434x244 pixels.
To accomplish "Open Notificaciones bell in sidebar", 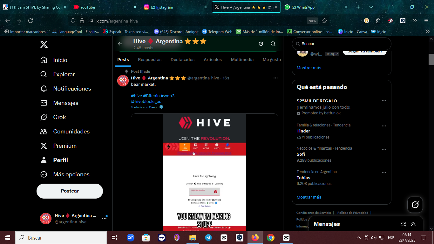I will click(x=65, y=89).
